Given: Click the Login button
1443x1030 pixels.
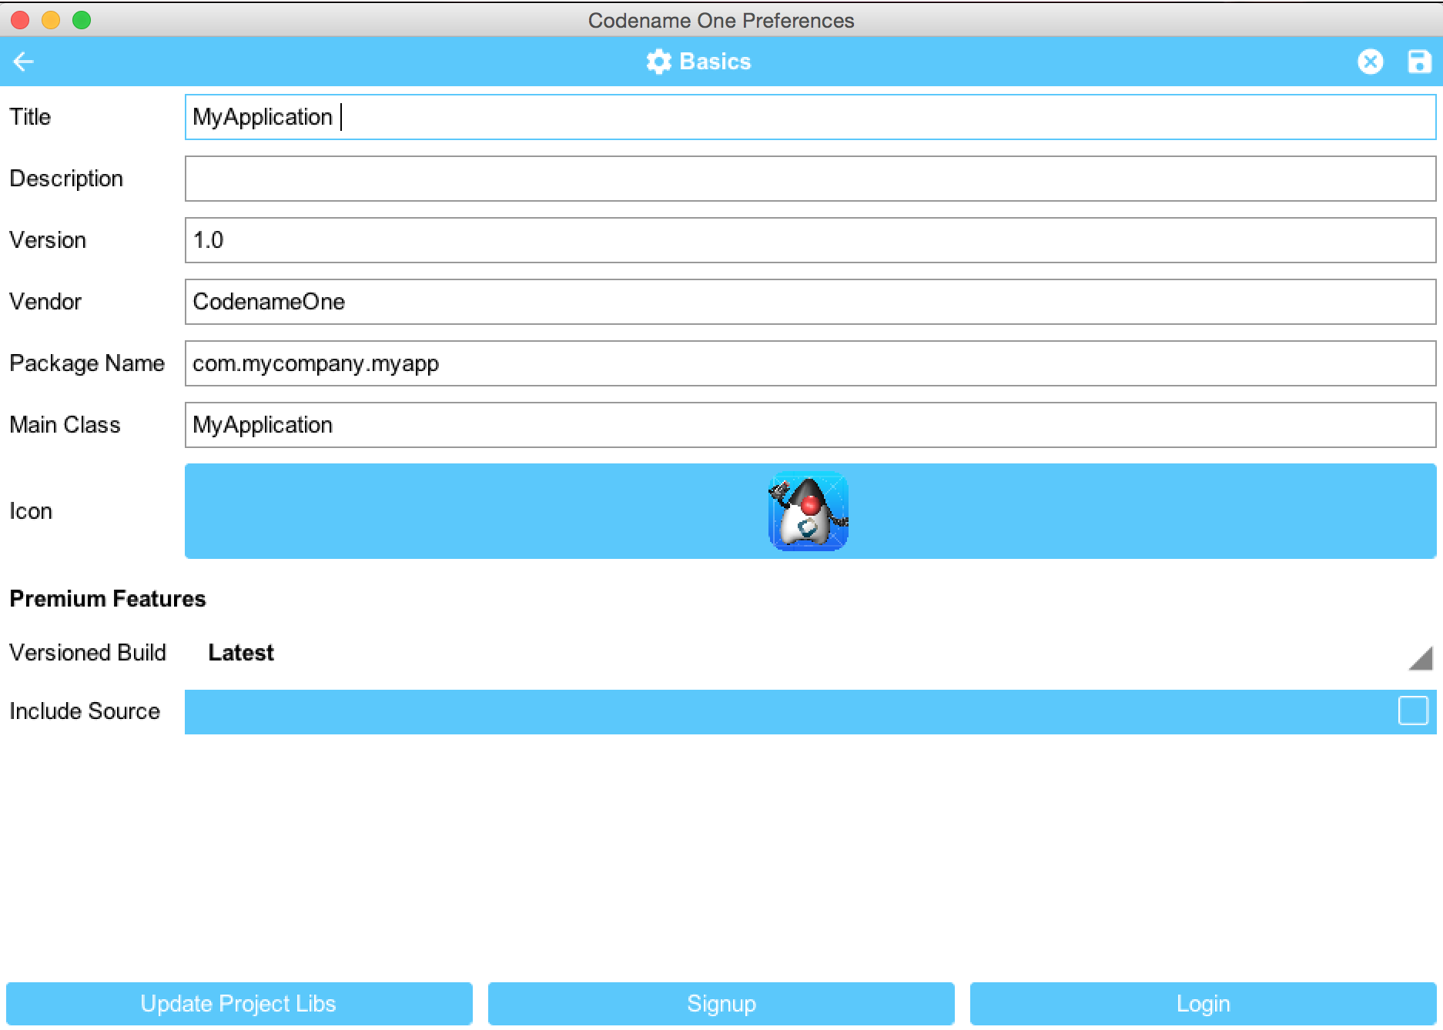Looking at the screenshot, I should [x=1204, y=1003].
